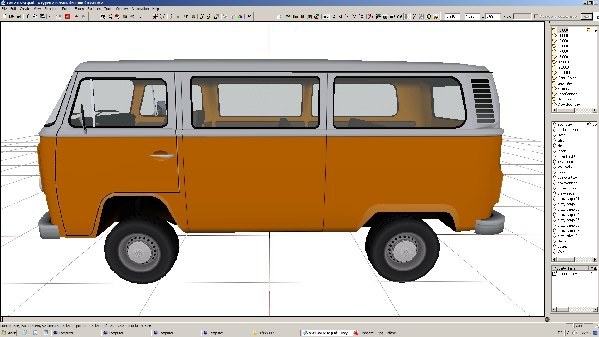The width and height of the screenshot is (599, 337).
Task: Toggle the Z axis constraint
Action: (x=361, y=17)
